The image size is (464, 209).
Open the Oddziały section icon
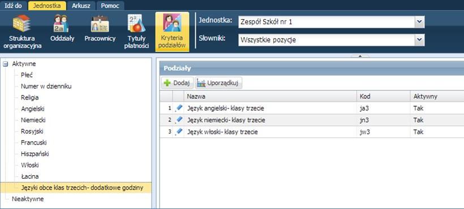pos(61,24)
